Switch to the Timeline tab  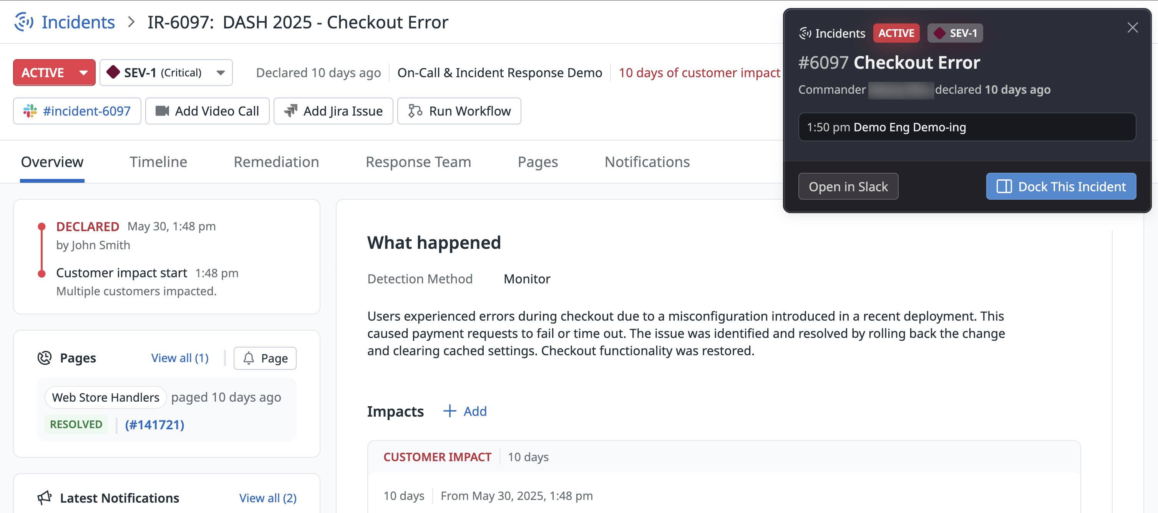158,162
